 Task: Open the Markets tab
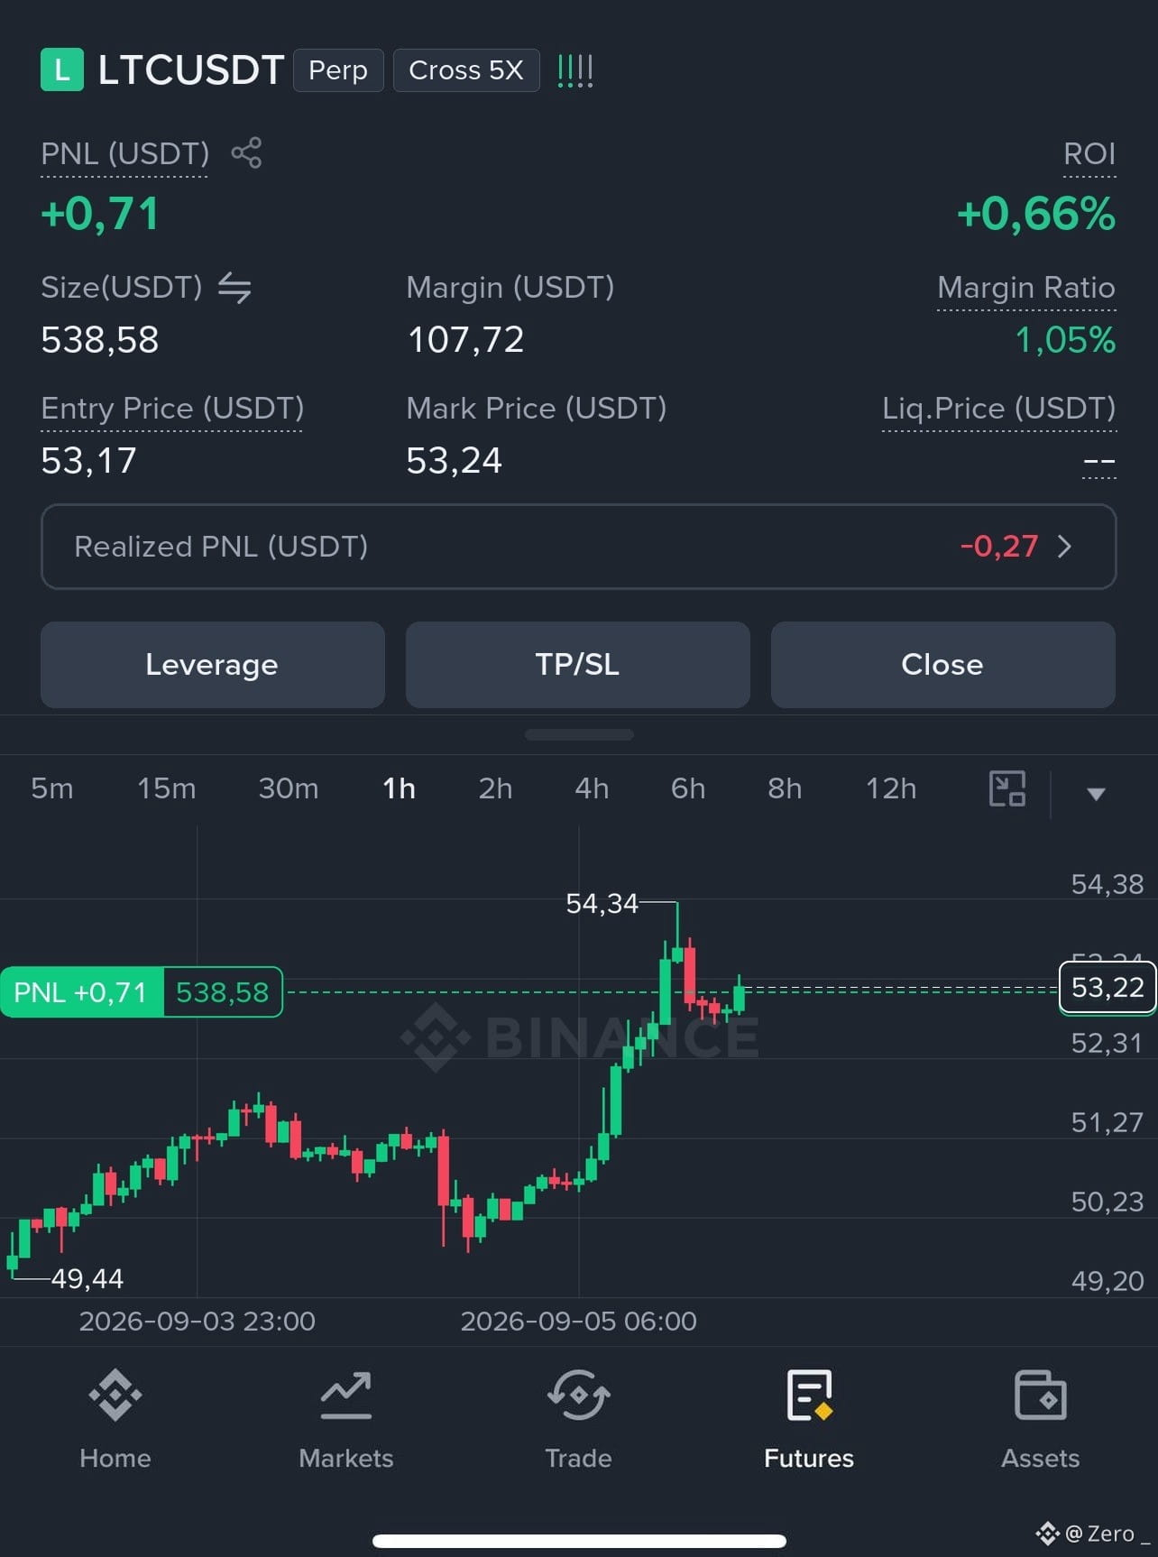[346, 1419]
